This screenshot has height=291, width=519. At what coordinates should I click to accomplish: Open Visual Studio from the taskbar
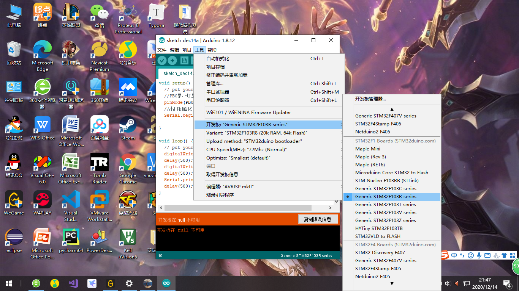[x=73, y=283]
